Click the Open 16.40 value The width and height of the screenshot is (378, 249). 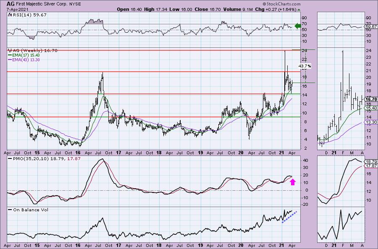(130, 9)
